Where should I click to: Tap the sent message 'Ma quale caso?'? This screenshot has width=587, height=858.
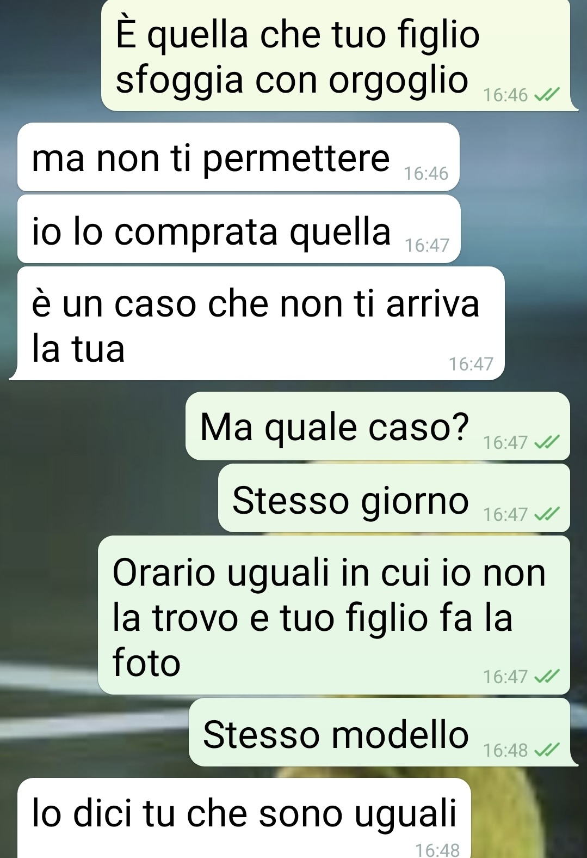pos(378,426)
